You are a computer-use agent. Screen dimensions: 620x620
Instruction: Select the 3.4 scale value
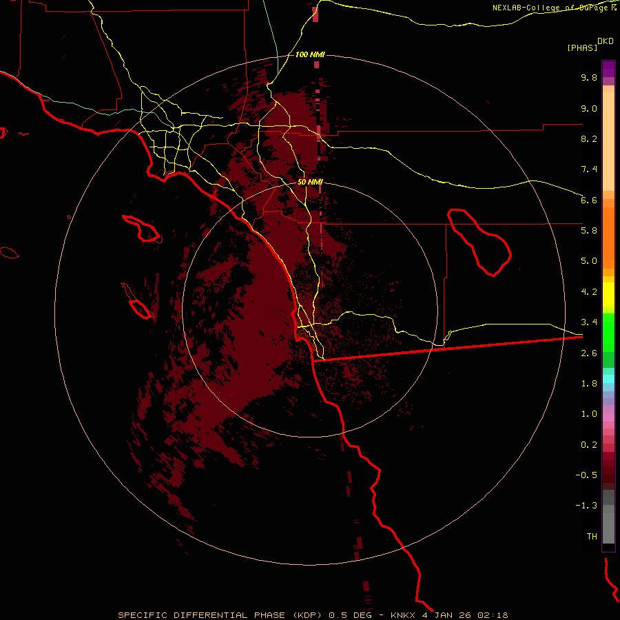(x=589, y=322)
